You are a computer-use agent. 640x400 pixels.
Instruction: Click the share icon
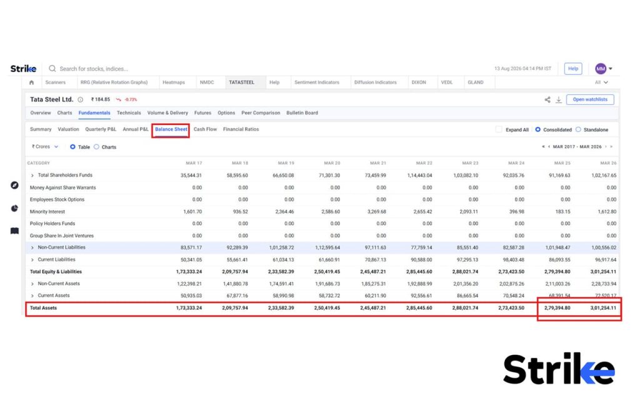[547, 99]
